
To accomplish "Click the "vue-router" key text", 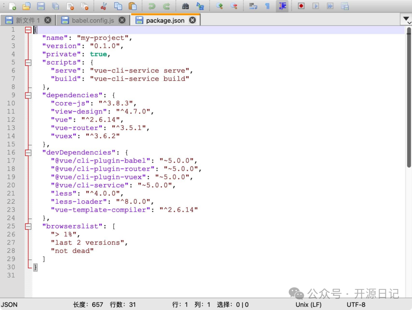I will click(77, 128).
